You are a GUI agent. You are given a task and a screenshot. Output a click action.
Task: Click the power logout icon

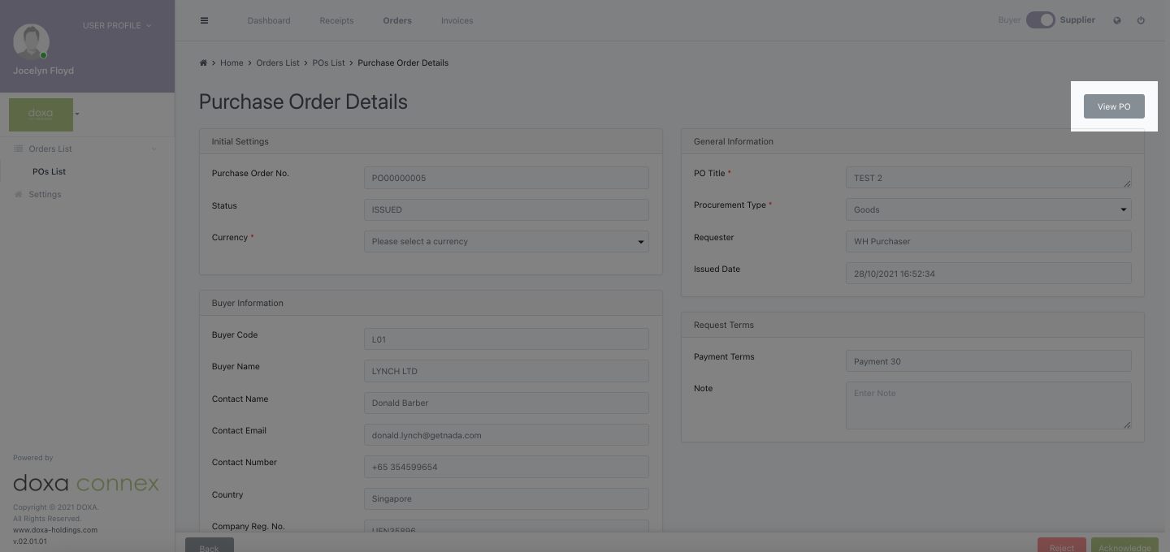pyautogui.click(x=1141, y=20)
